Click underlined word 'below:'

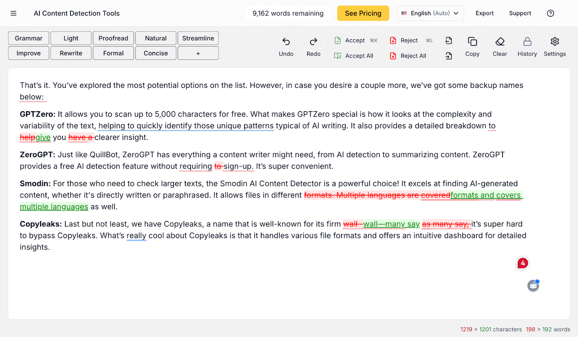[x=32, y=97]
